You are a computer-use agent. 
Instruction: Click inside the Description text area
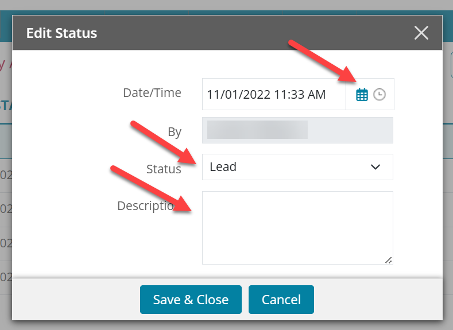pyautogui.click(x=297, y=227)
